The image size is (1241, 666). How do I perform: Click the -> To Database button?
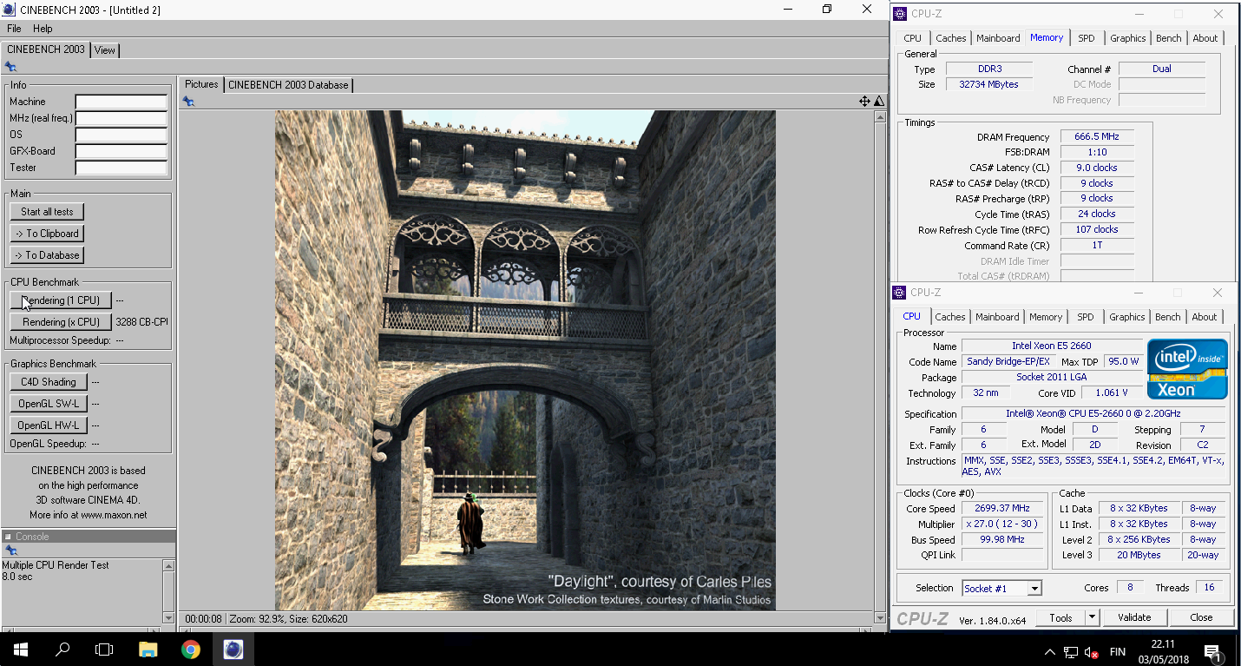[47, 255]
